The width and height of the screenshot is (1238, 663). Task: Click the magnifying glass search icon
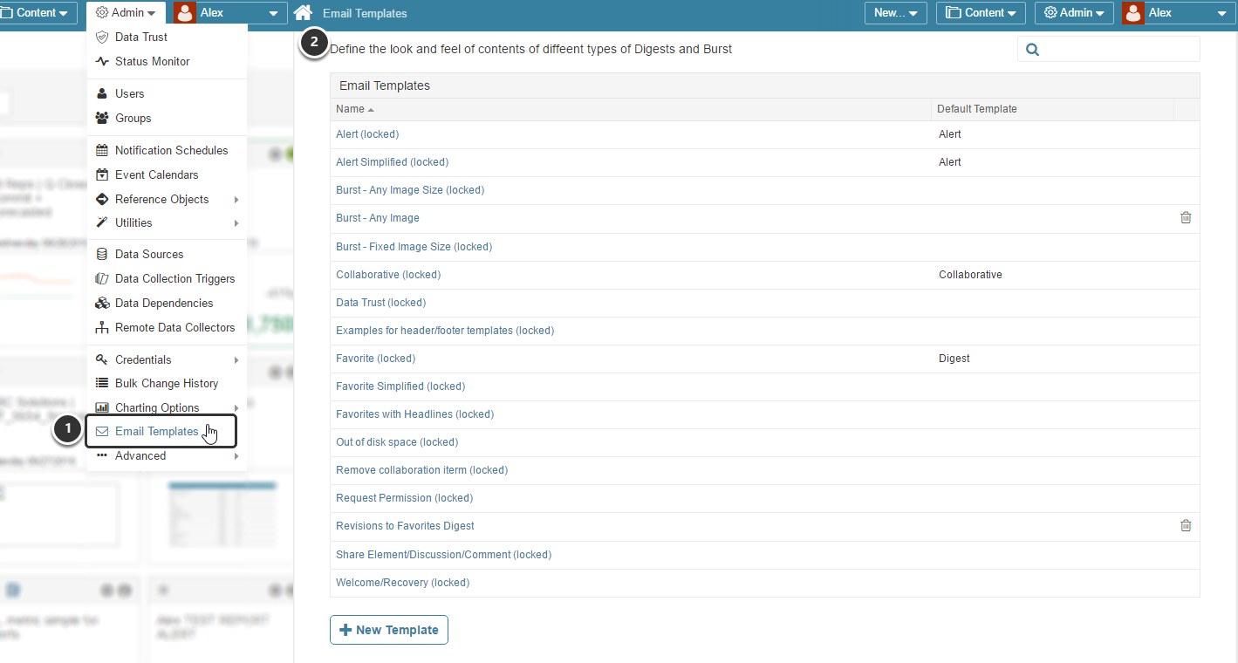point(1032,50)
